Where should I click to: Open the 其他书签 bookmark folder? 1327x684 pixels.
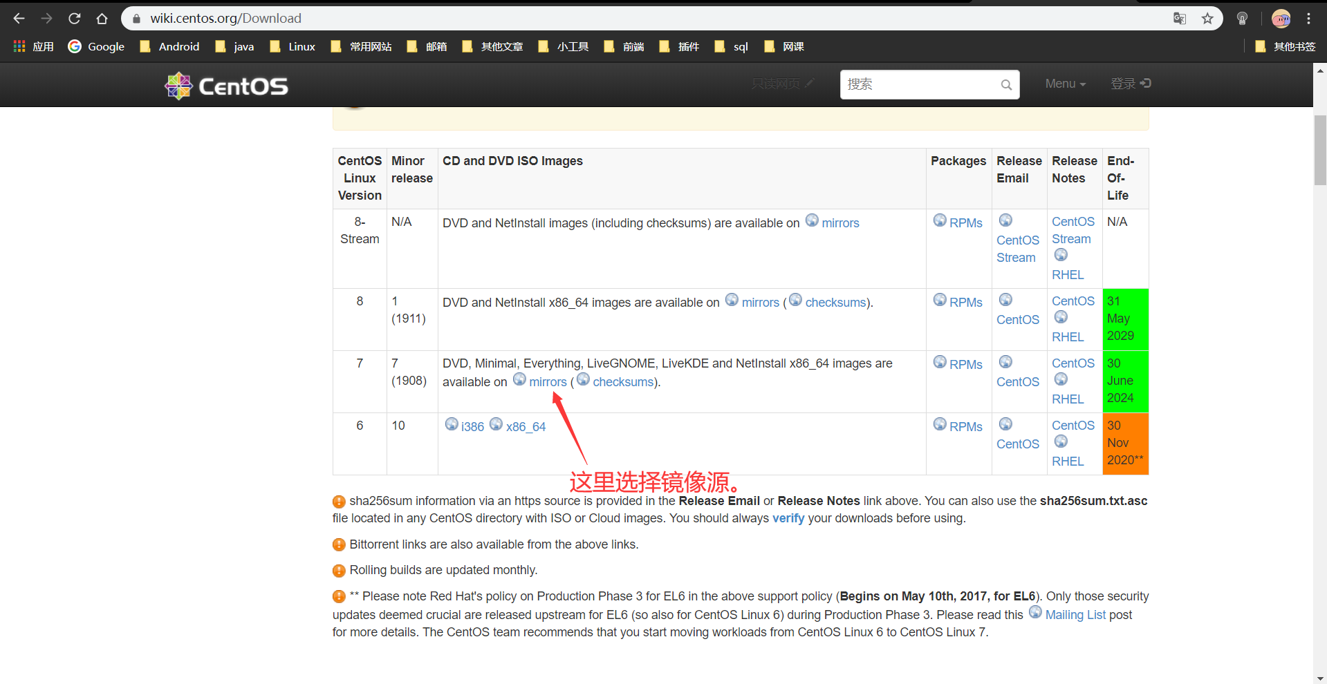point(1285,46)
